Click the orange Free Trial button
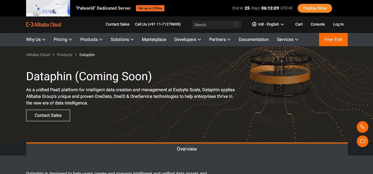 tap(333, 39)
